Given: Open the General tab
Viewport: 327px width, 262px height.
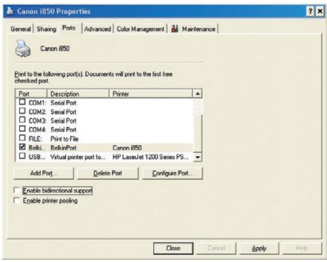Looking at the screenshot, I should pos(21,29).
